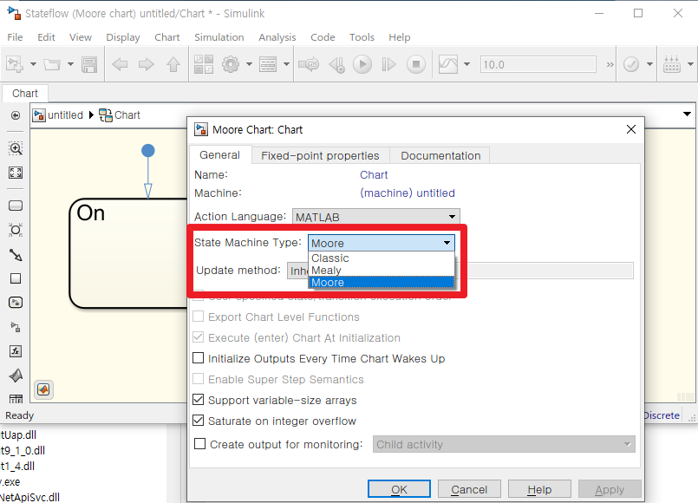The width and height of the screenshot is (698, 503).
Task: Uncheck Saturate on integer overflow
Action: coord(198,421)
